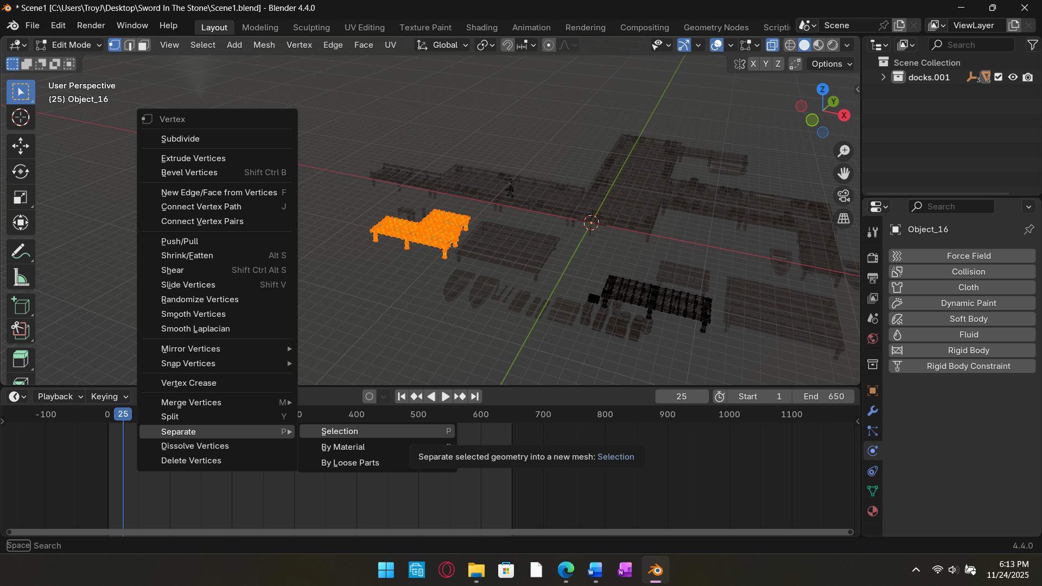The image size is (1042, 586).
Task: Click the Force Field button
Action: click(x=962, y=256)
